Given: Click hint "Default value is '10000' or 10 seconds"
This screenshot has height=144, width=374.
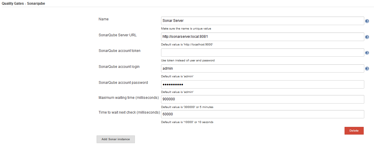Looking at the screenshot, I should (187, 122).
